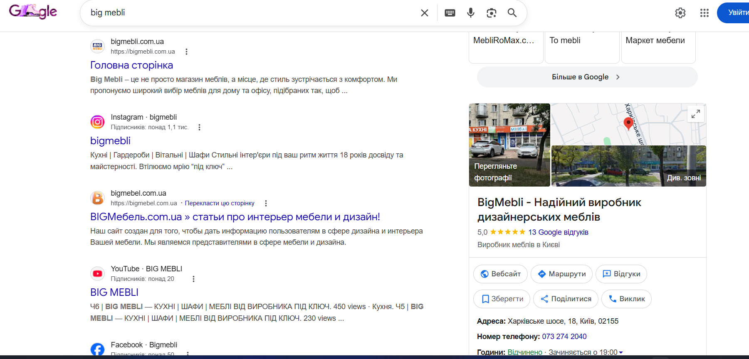
Task: Click the 'Виробник меблів в Києві' text
Action: [519, 245]
